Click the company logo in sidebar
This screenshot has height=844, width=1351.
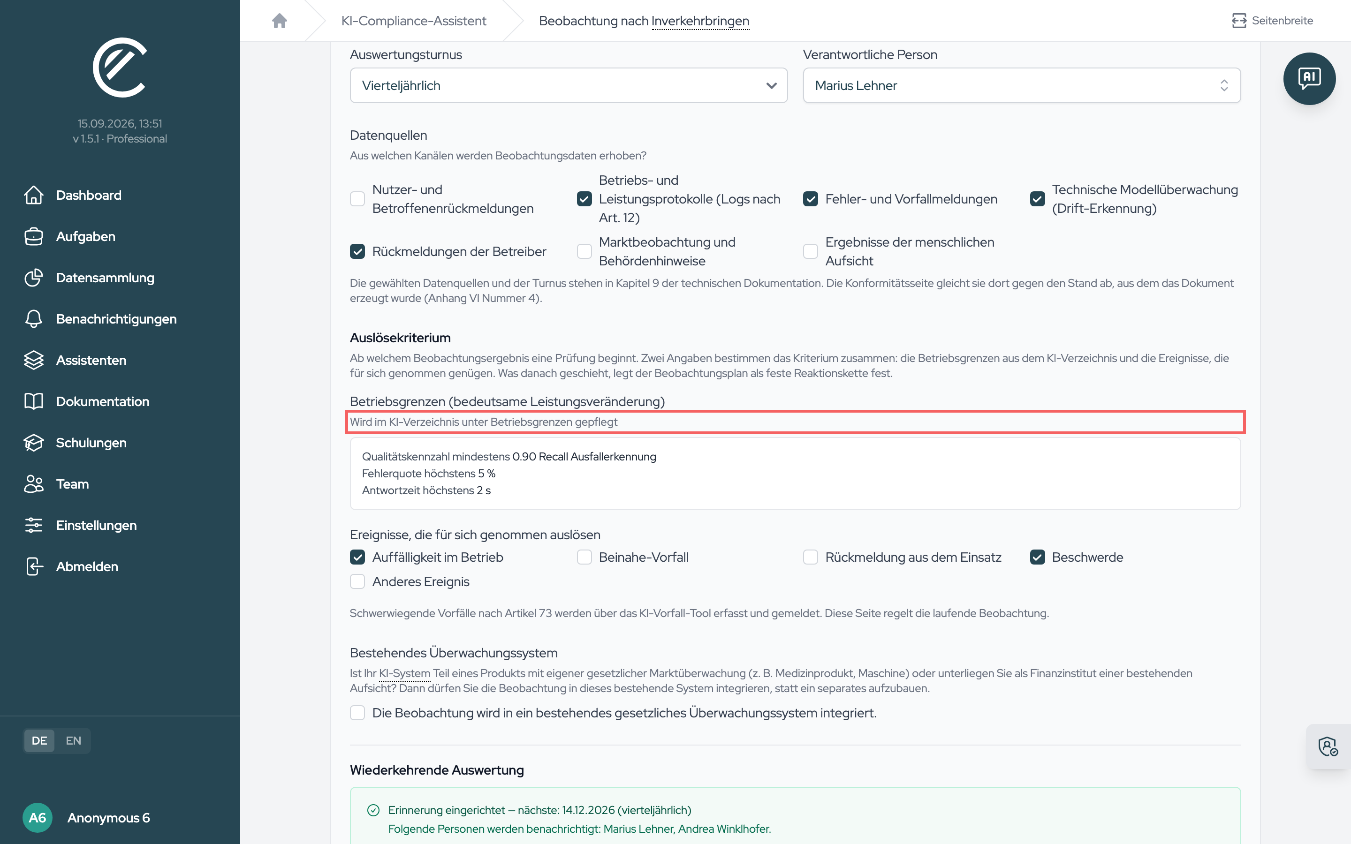(120, 68)
